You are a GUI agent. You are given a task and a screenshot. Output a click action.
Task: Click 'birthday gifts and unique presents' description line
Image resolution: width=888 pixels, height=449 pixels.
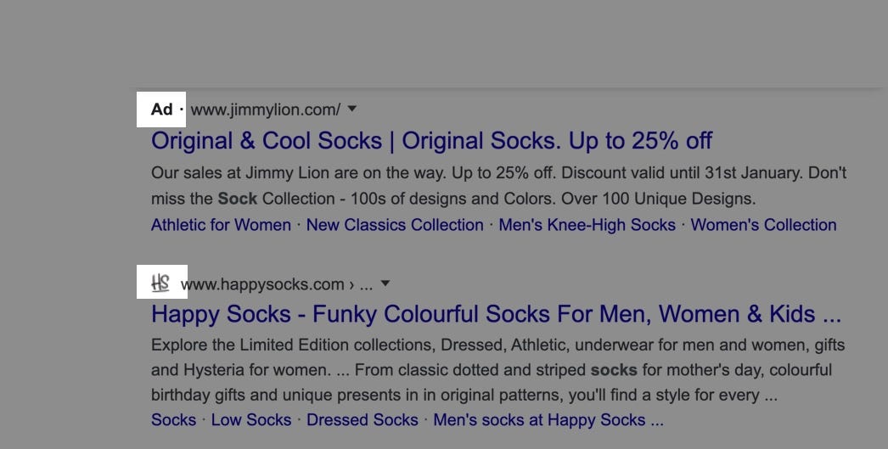tap(464, 396)
